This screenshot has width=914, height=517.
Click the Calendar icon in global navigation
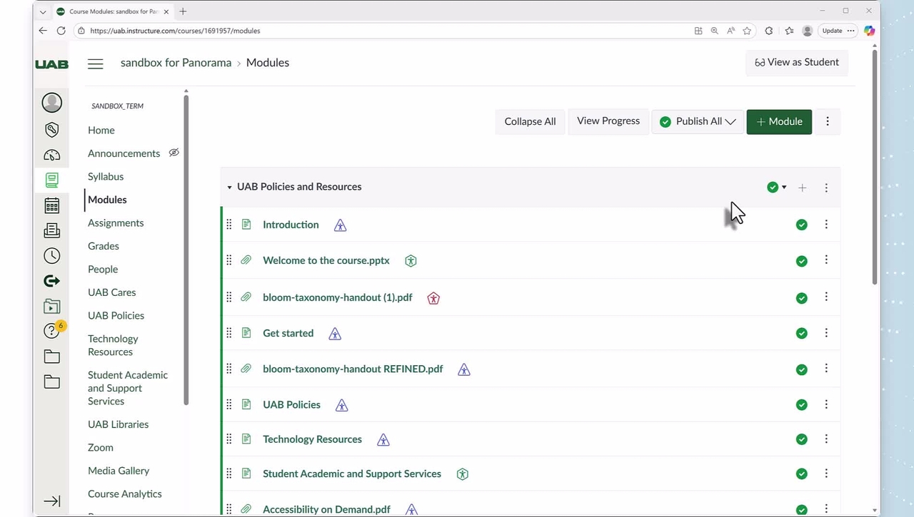pos(51,206)
